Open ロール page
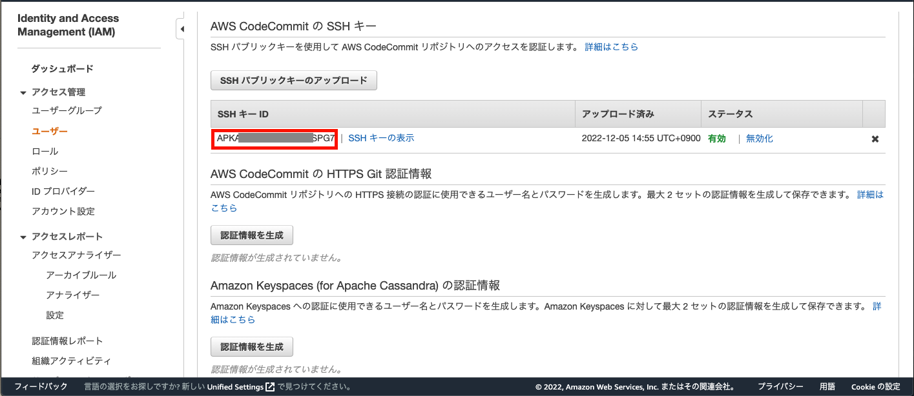Image resolution: width=914 pixels, height=396 pixels. tap(45, 151)
